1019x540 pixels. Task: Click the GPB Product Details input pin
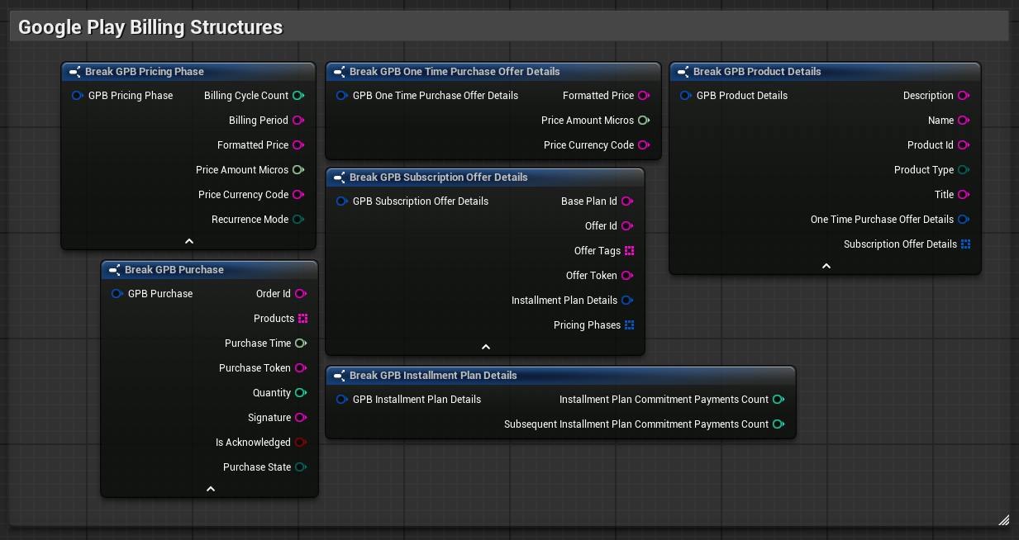[x=685, y=96]
